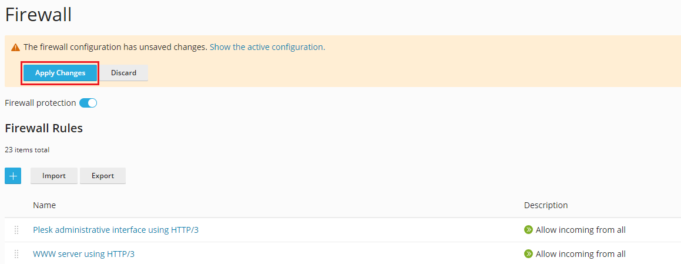Click the orange warning triangle icon
The width and height of the screenshot is (681, 264).
(16, 47)
